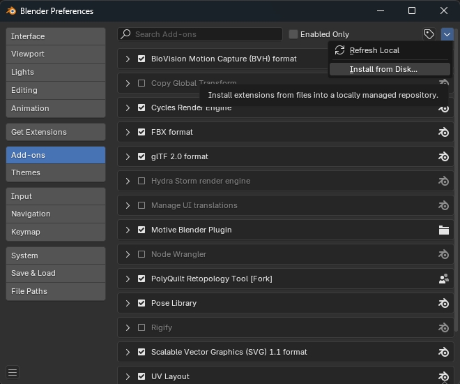Click the Blender icon on glTF 2.0 format row
The image size is (460, 384).
[x=443, y=156]
